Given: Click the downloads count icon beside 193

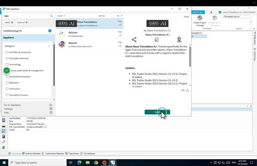Looking at the screenshot, I should pyautogui.click(x=188, y=90).
